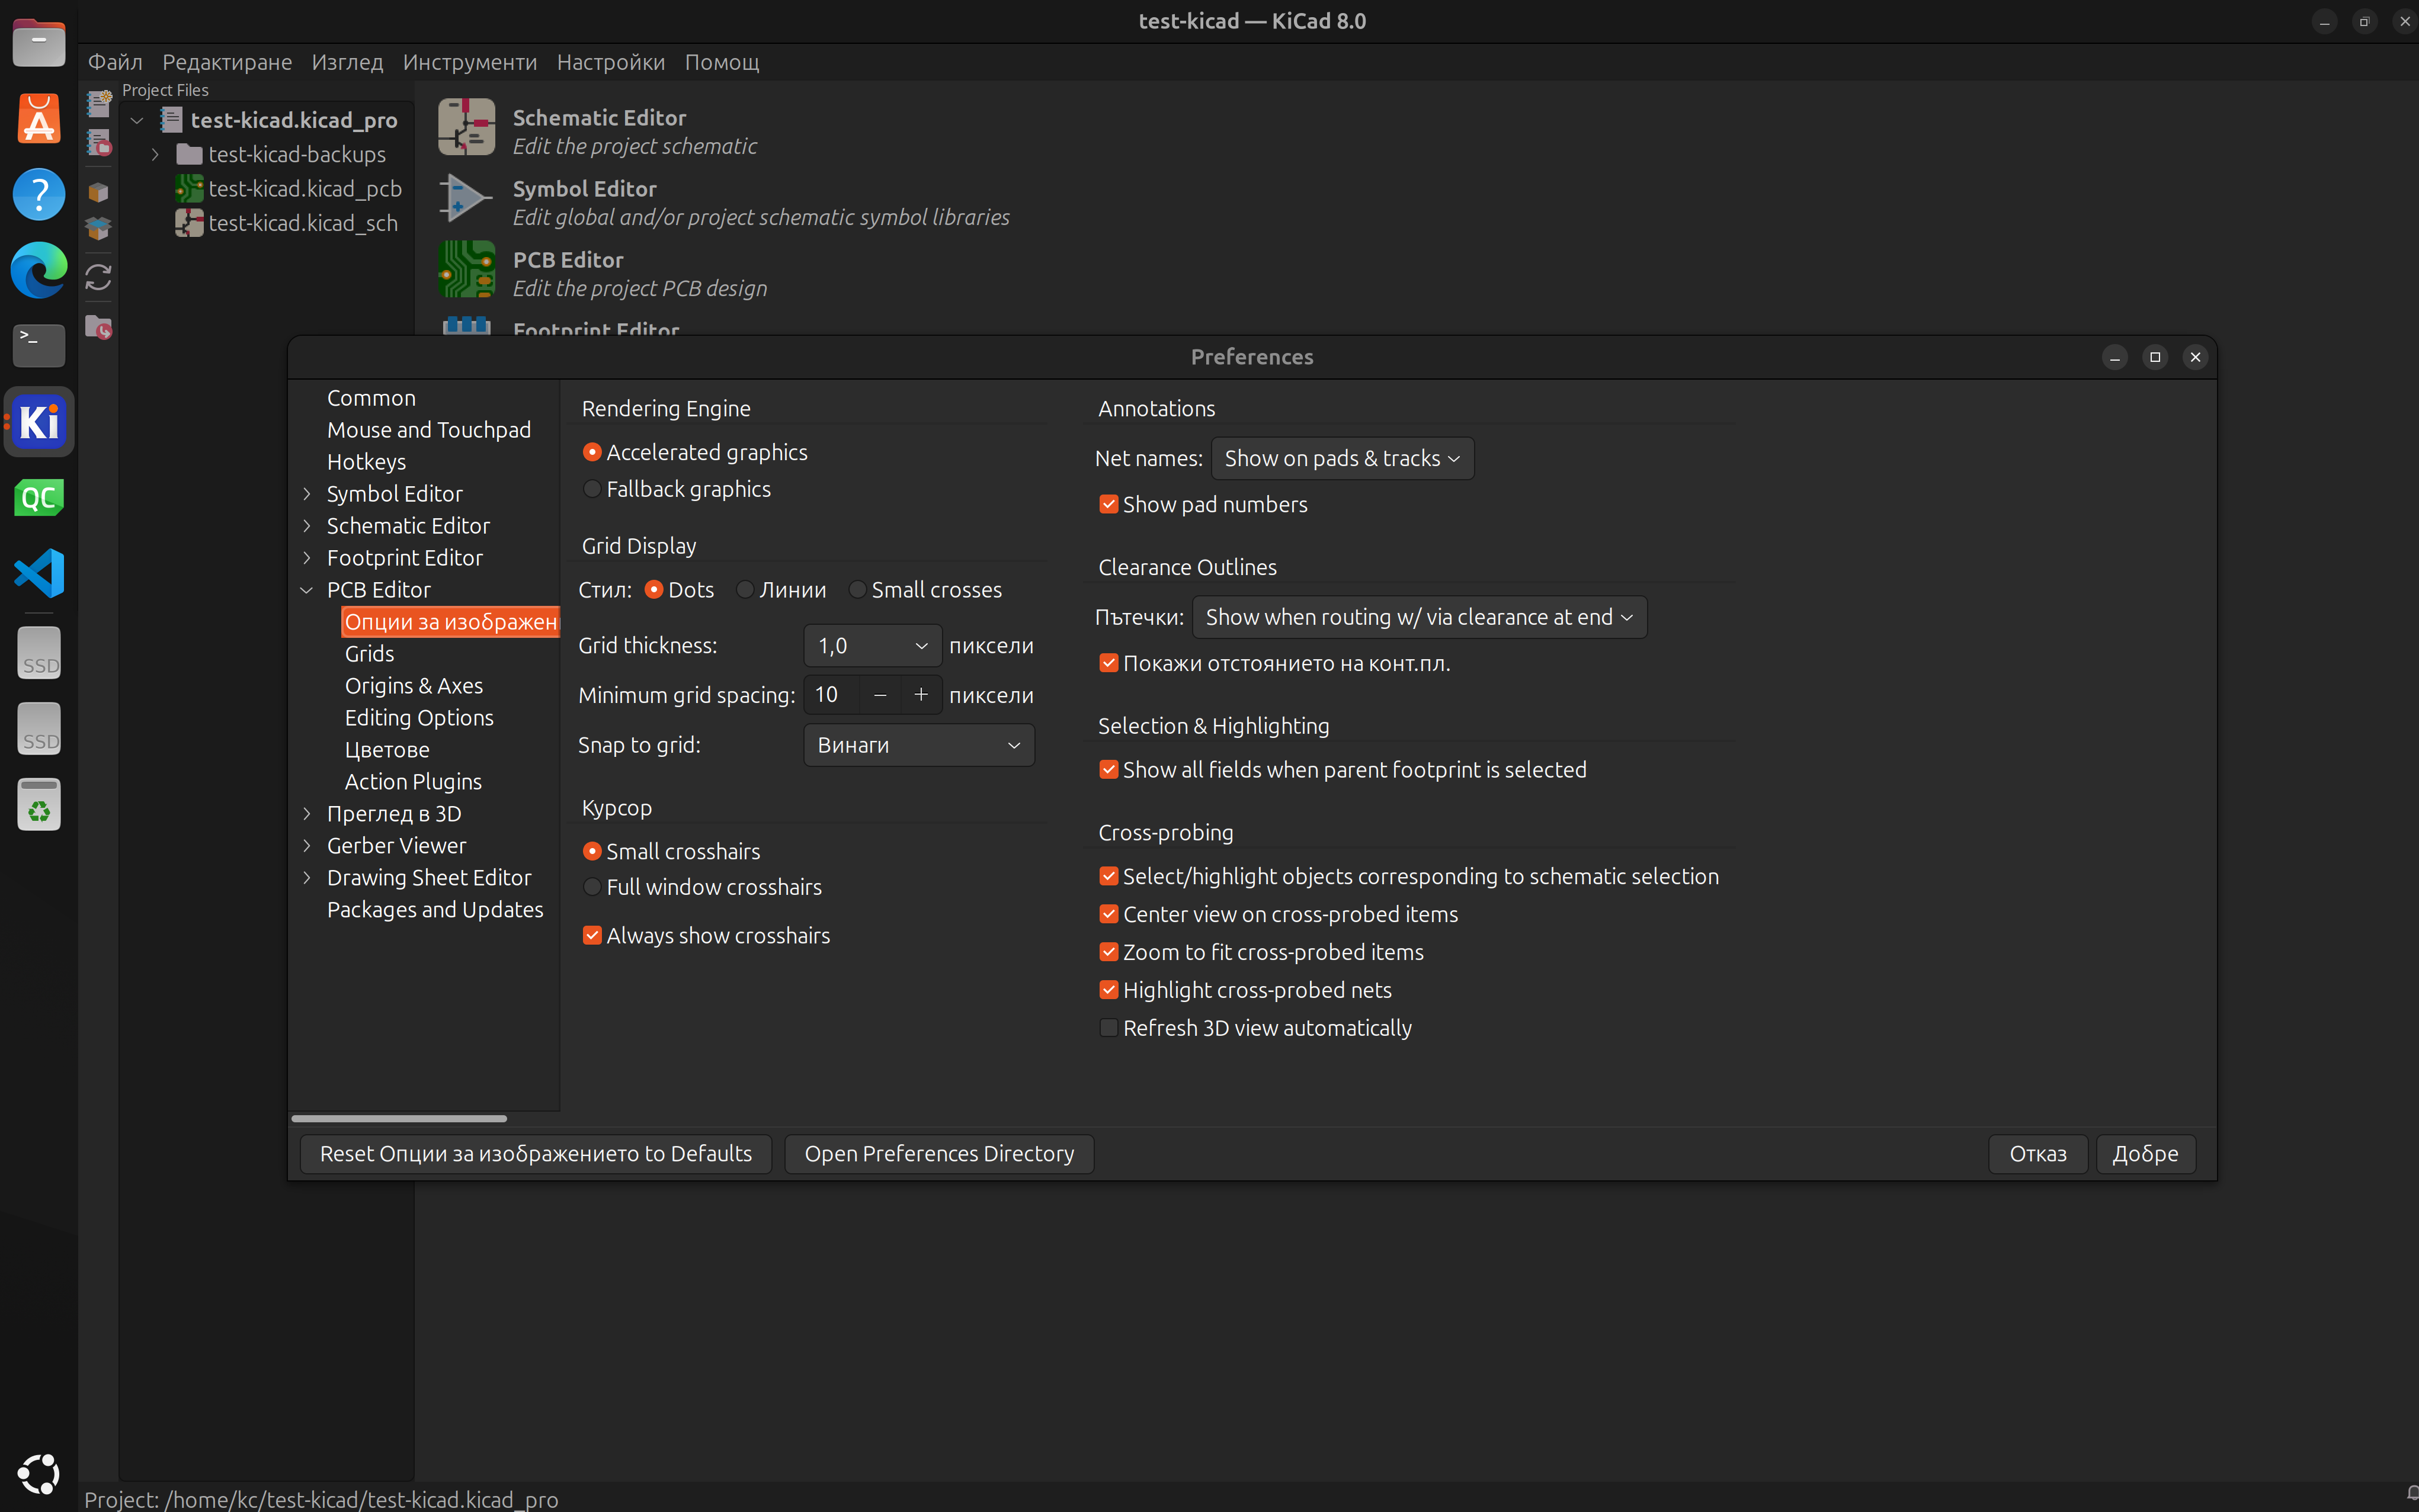Click the Добре confirm button

(x=2145, y=1154)
